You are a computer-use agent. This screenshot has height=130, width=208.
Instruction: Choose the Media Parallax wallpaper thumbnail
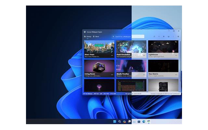[131, 69]
